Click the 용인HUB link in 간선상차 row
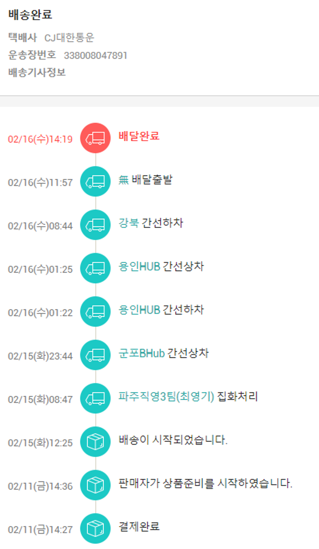The height and width of the screenshot is (549, 319). pyautogui.click(x=140, y=267)
